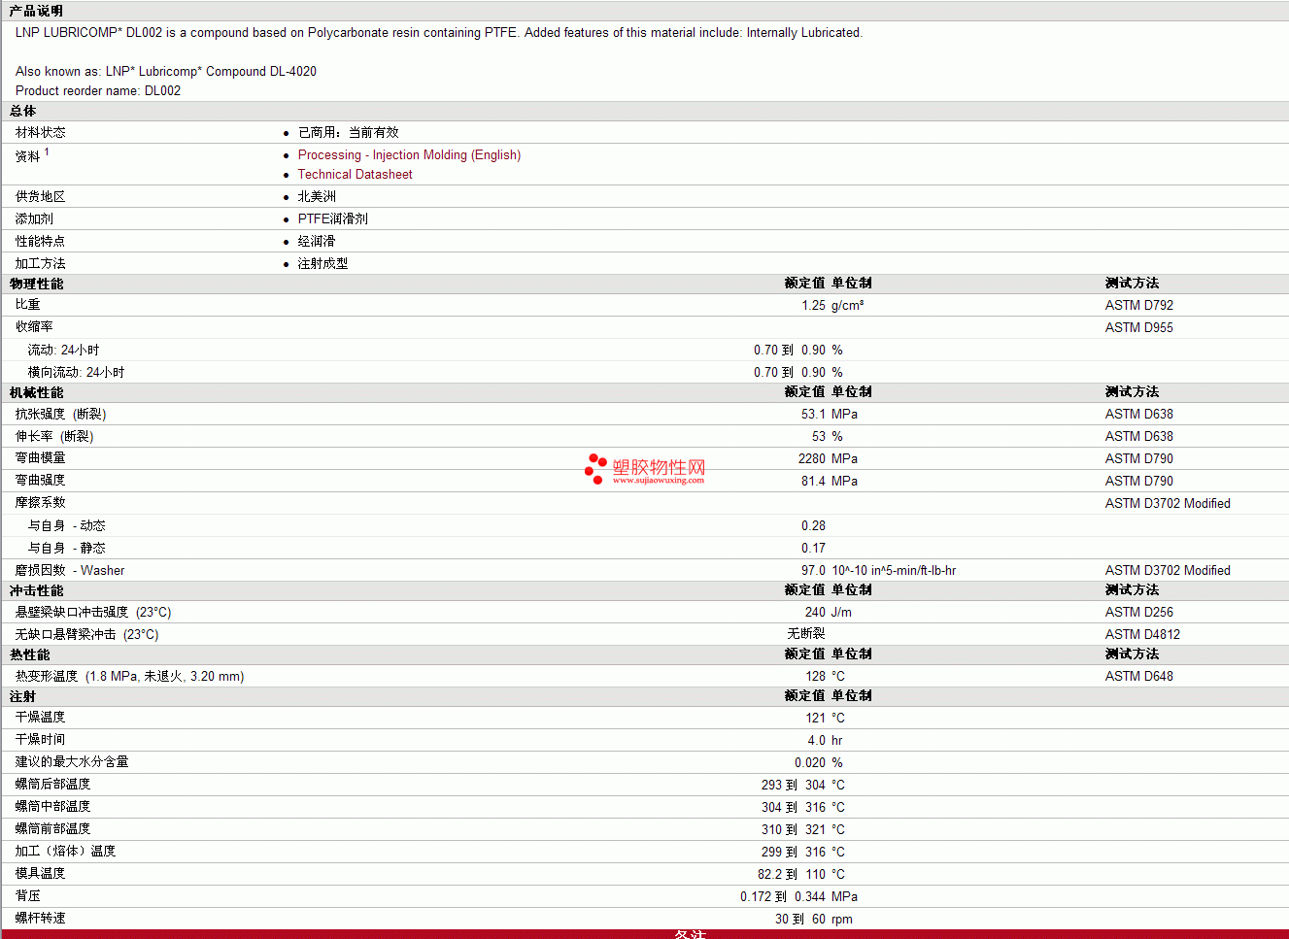Click ASTM D648 test method

(x=1138, y=677)
